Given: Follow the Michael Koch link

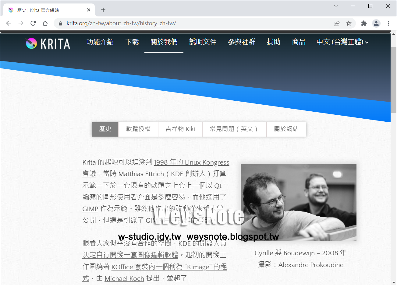Looking at the screenshot, I should (x=124, y=278).
